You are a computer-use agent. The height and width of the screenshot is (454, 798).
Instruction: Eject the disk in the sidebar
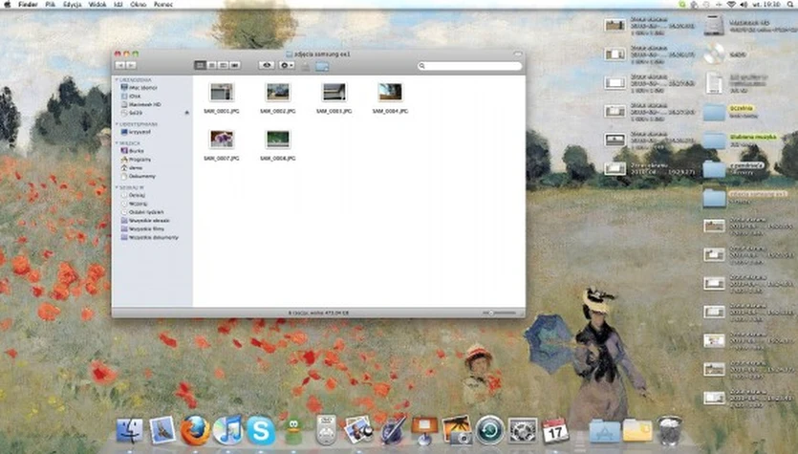(x=186, y=113)
